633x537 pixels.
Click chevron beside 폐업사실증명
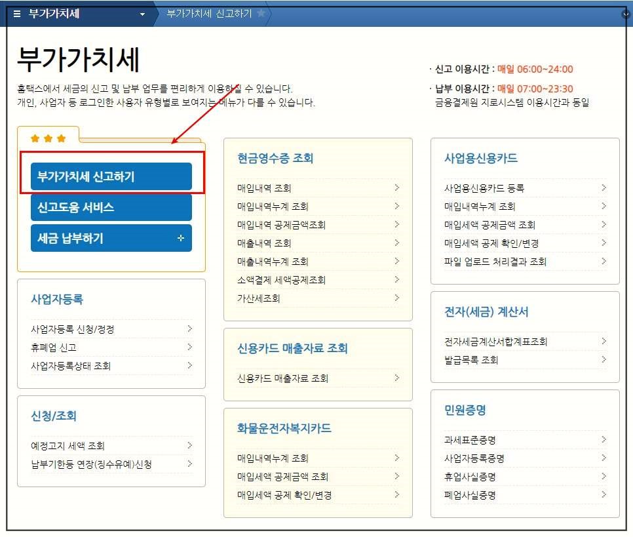604,494
